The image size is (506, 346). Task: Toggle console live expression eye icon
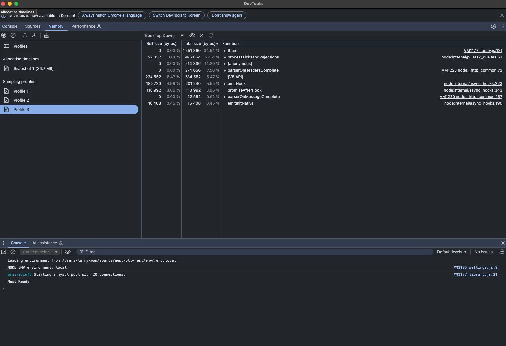point(68,252)
